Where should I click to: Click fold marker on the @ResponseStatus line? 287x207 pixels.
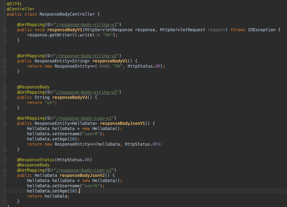tap(5, 160)
